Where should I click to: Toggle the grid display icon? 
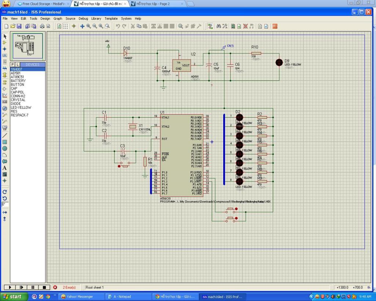66,26
